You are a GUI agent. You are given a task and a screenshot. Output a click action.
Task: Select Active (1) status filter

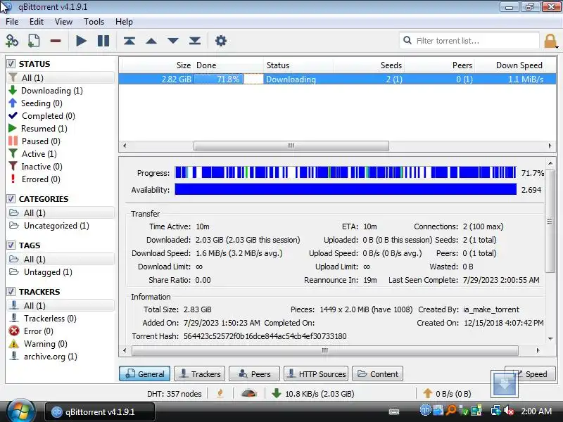[39, 154]
